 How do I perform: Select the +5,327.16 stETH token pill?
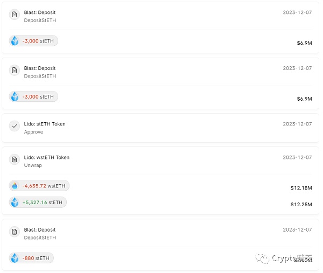click(x=38, y=202)
